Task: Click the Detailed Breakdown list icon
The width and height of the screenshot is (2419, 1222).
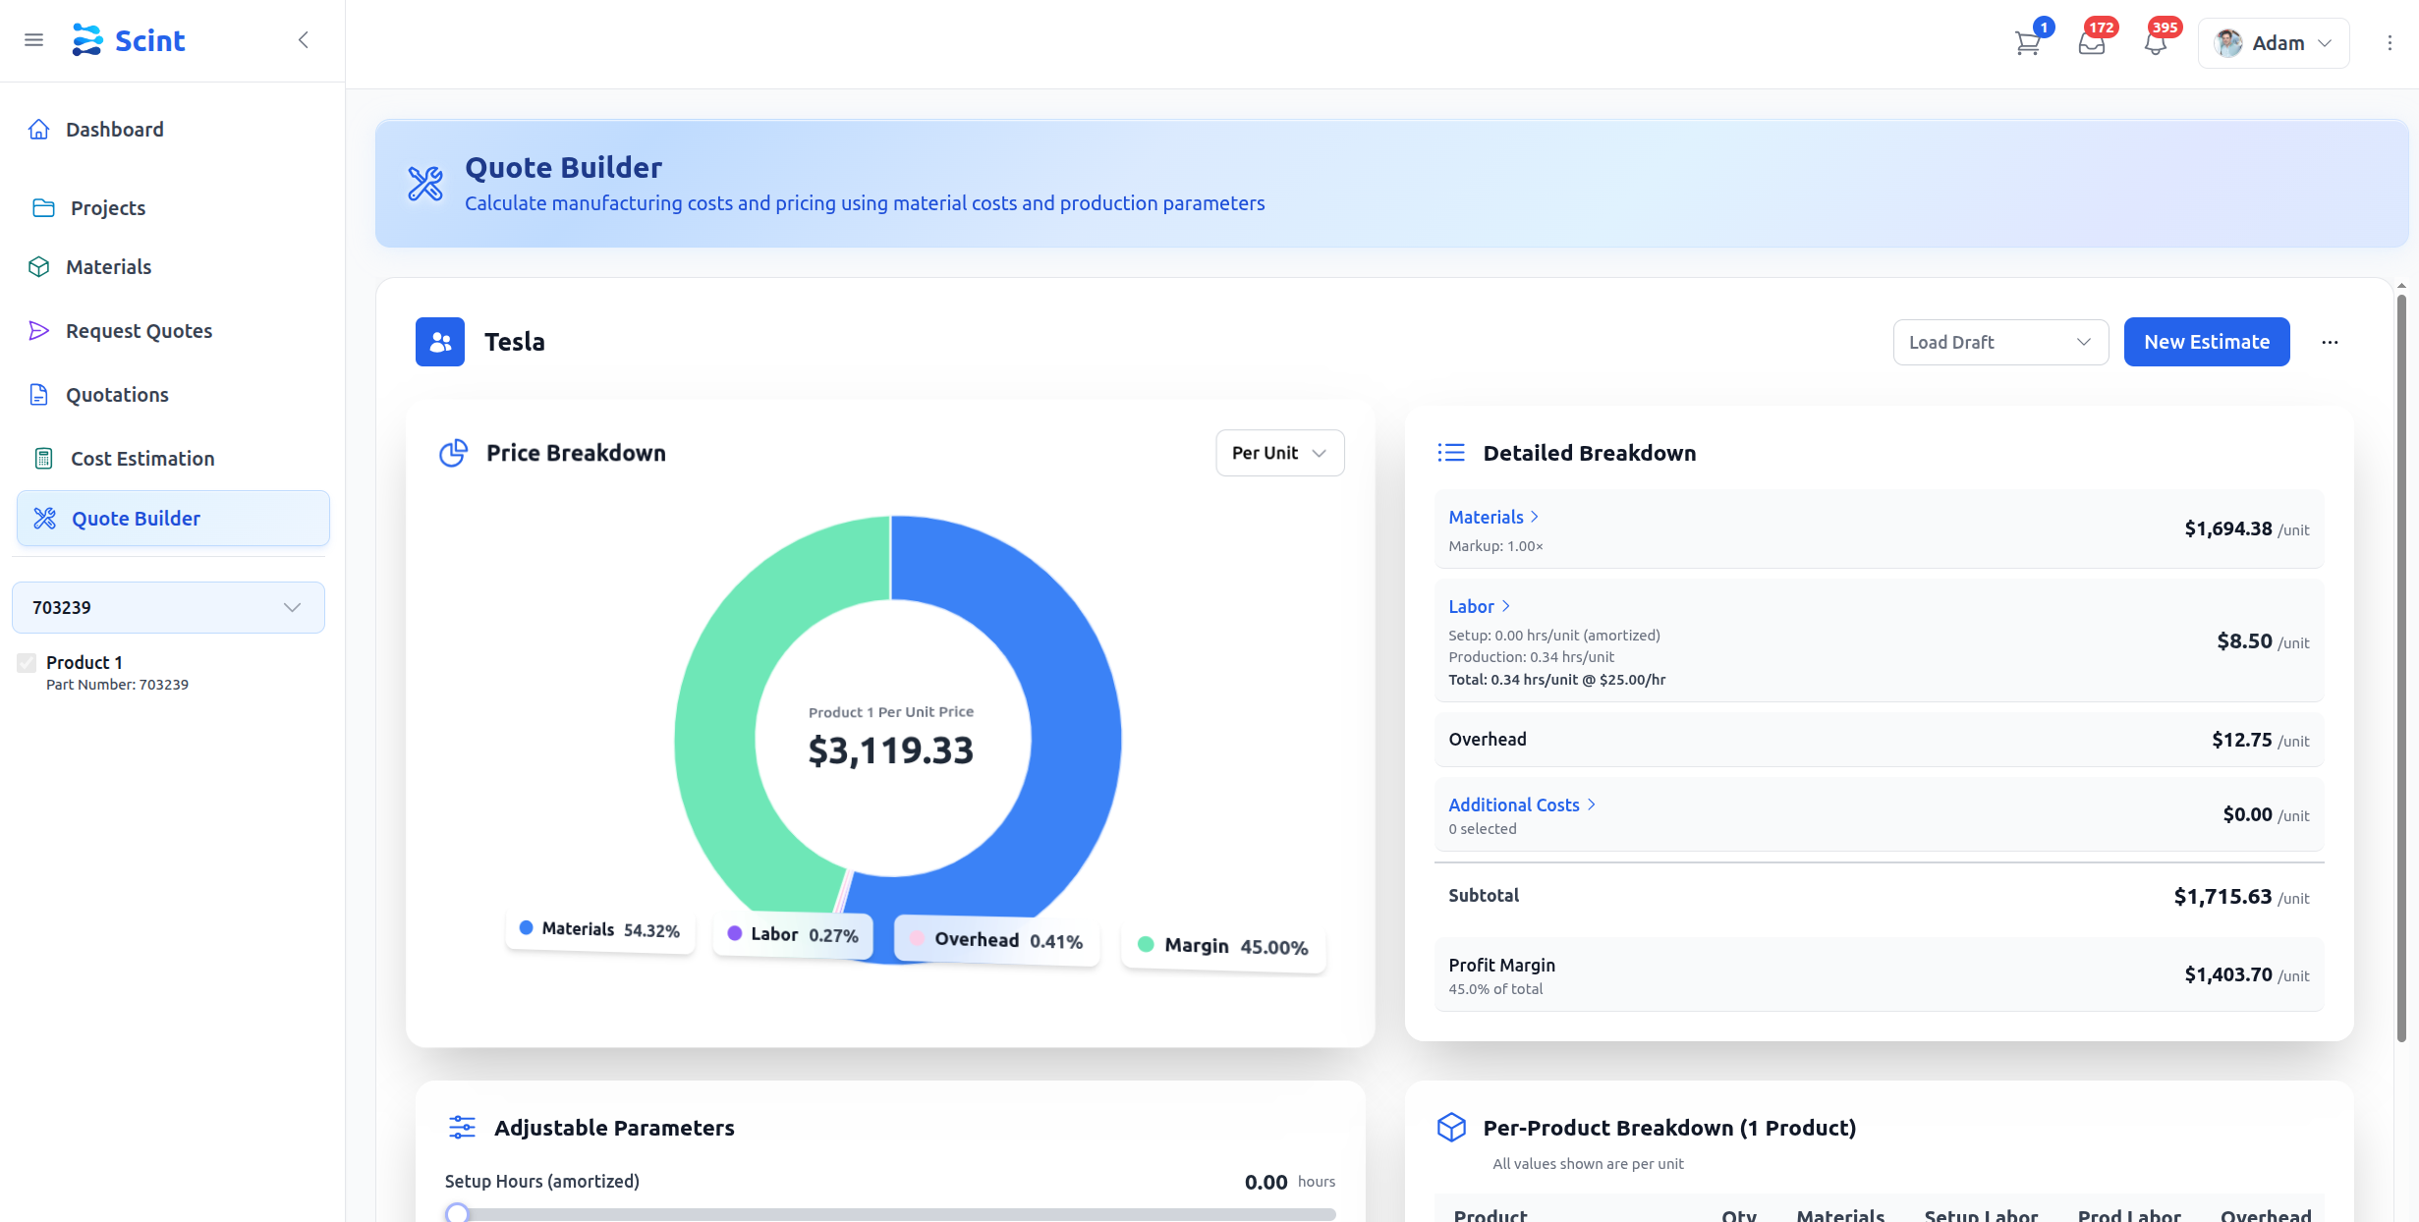Action: point(1451,453)
